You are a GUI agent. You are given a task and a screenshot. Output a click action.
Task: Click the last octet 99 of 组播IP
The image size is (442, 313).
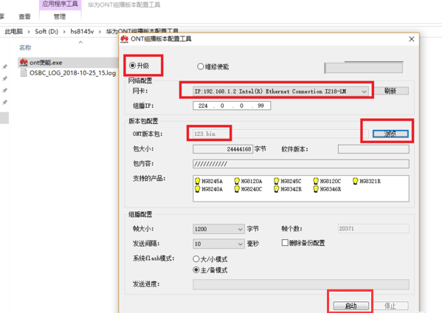pyautogui.click(x=260, y=106)
